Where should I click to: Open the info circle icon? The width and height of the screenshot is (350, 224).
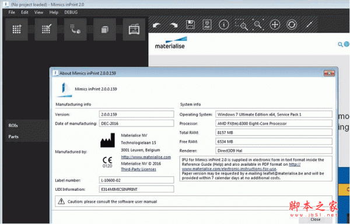(224, 24)
